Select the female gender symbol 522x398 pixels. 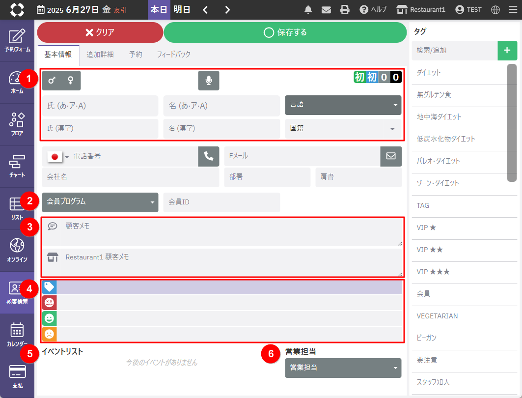pos(70,81)
